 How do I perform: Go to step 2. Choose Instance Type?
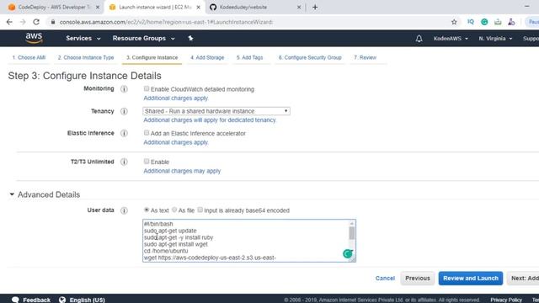click(86, 58)
